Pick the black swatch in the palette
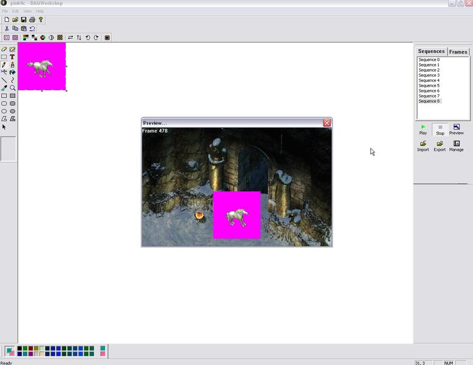Viewport: 473px width, 365px height. pos(19,349)
